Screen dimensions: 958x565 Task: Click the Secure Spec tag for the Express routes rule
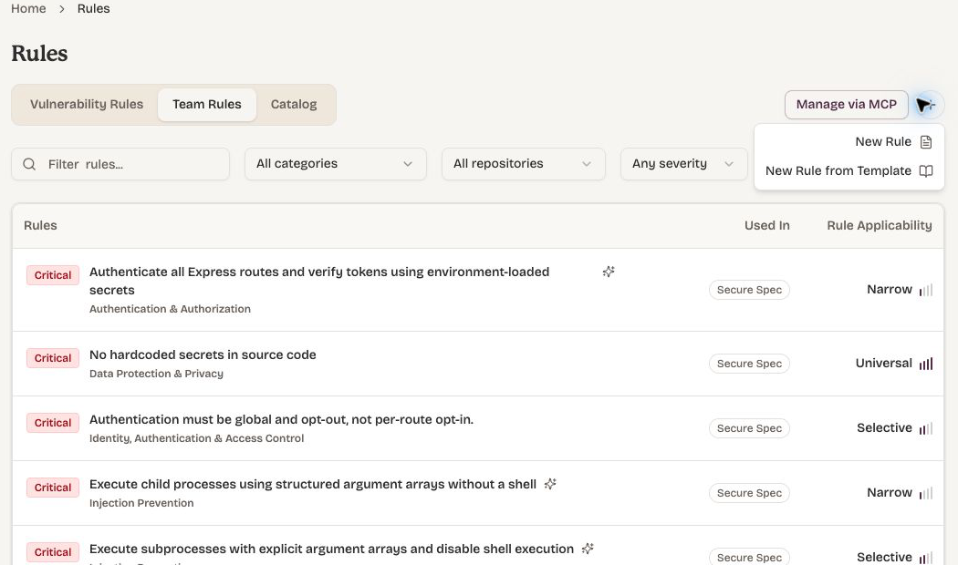(749, 290)
